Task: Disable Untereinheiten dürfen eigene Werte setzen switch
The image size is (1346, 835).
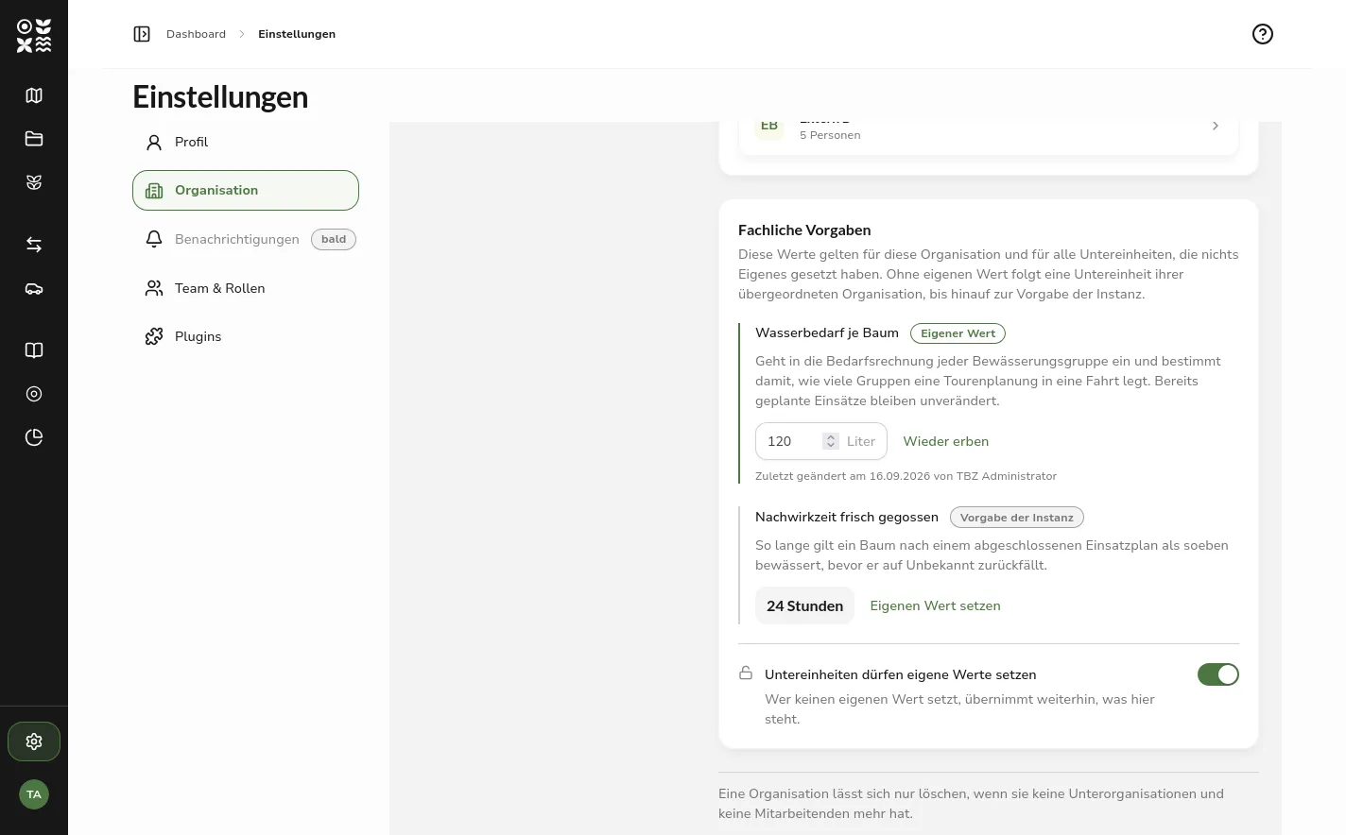Action: click(x=1218, y=674)
